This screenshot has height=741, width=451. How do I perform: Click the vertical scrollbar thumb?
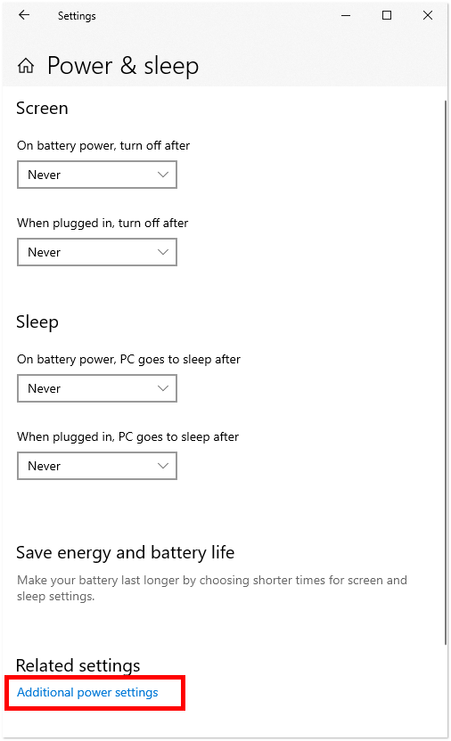pos(446,372)
